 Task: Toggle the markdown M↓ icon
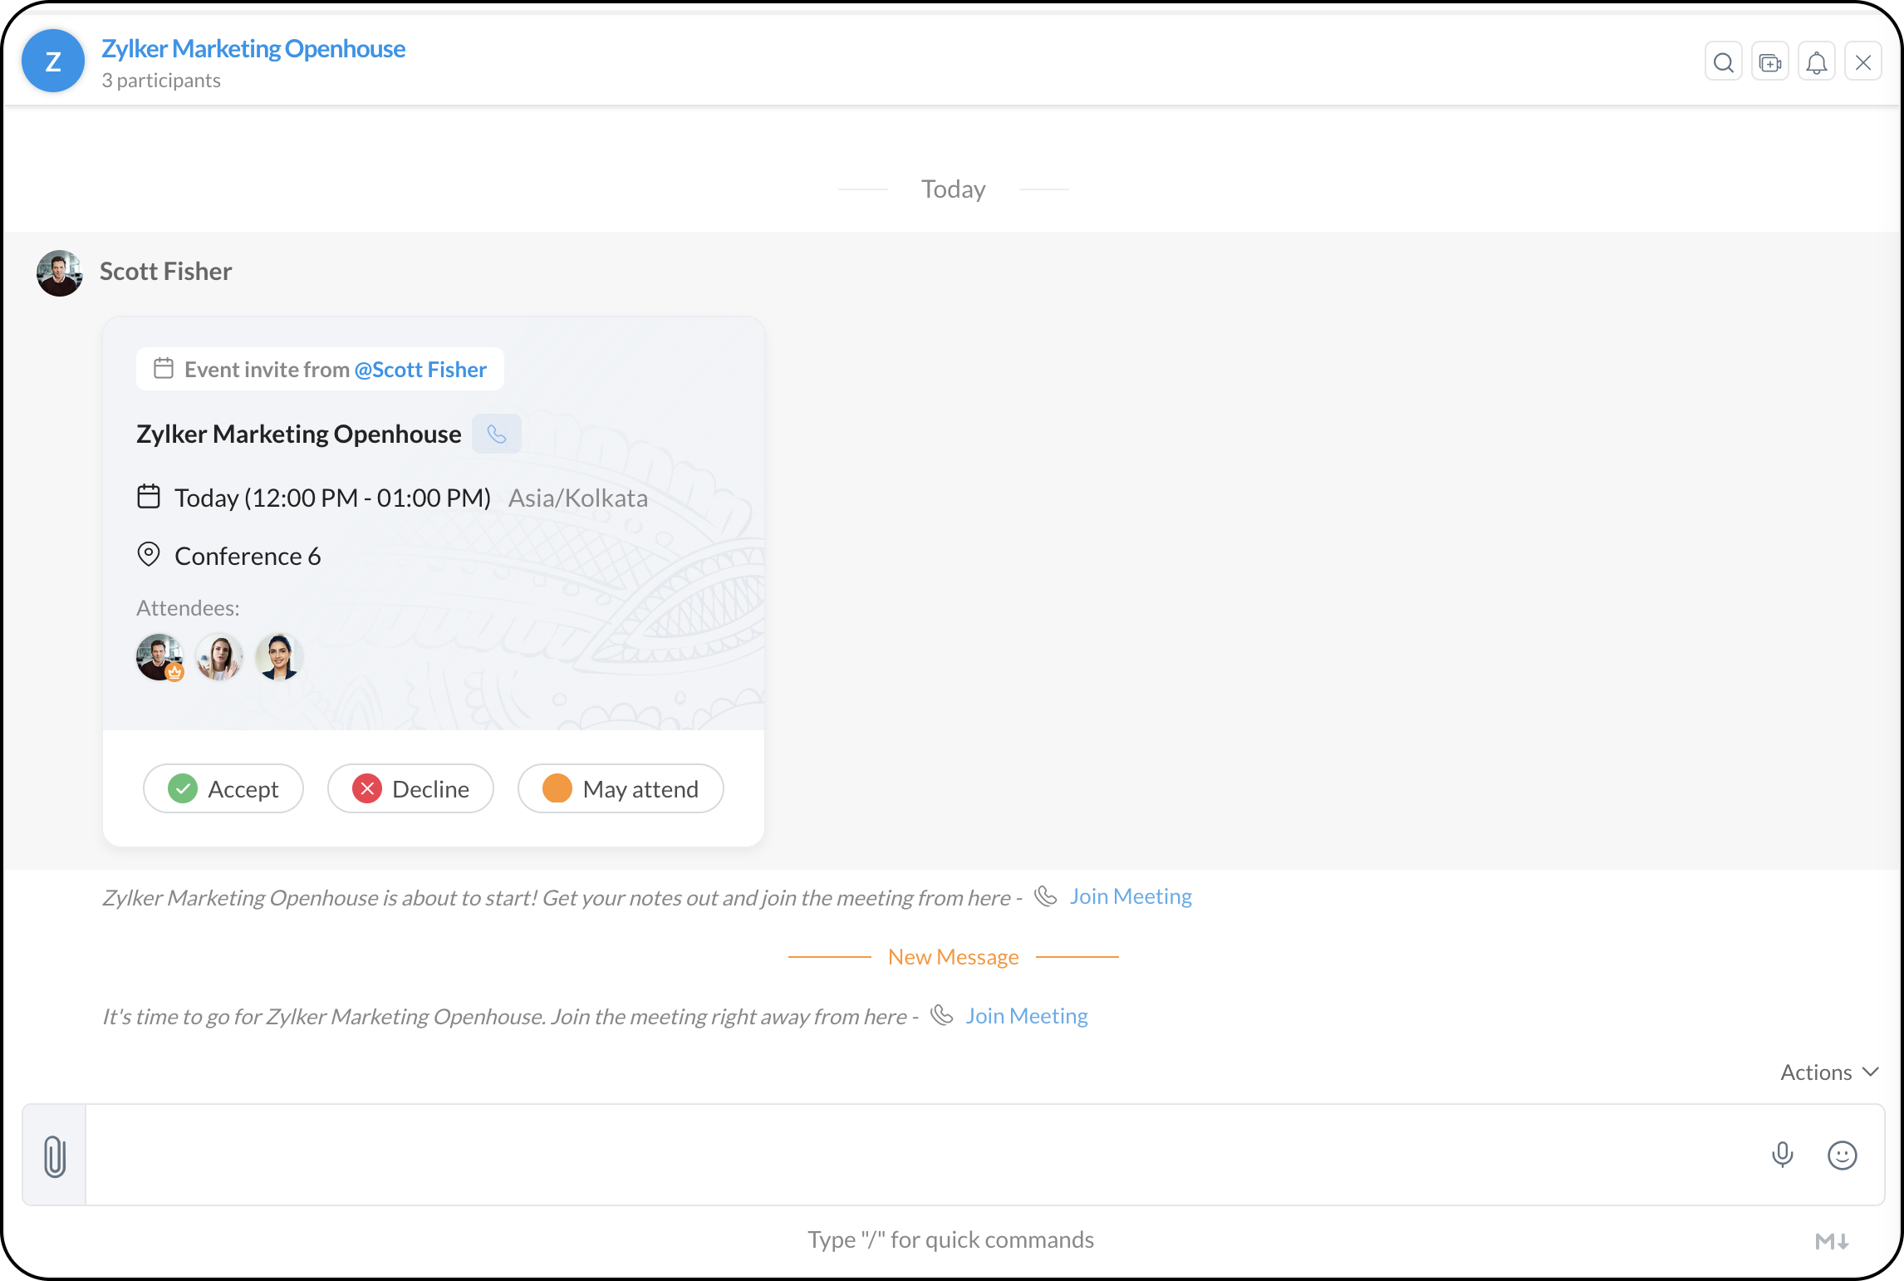click(1832, 1241)
